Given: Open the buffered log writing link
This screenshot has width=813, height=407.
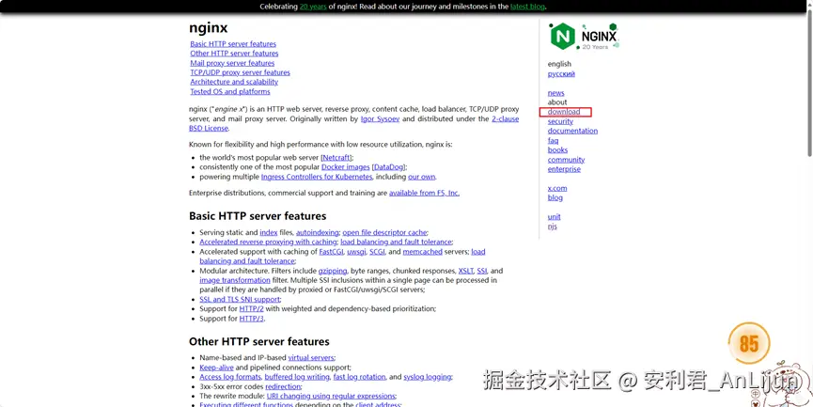Looking at the screenshot, I should 297,377.
